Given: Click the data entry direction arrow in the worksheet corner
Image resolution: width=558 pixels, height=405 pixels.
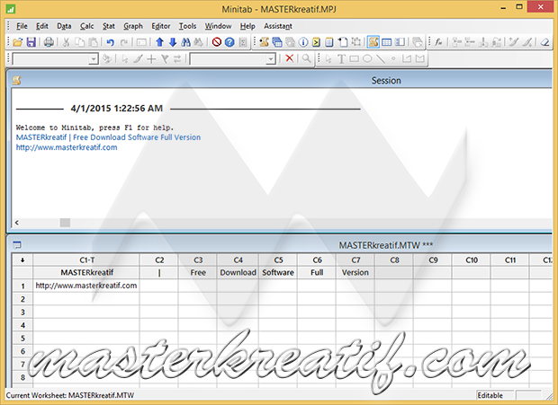Looking at the screenshot, I should pos(22,260).
